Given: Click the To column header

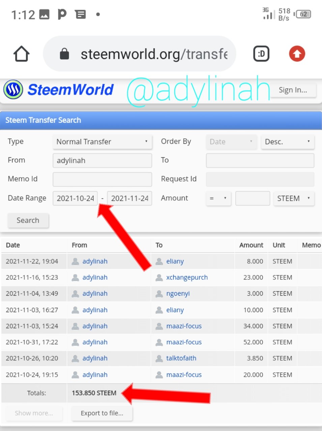Looking at the screenshot, I should pyautogui.click(x=159, y=245).
